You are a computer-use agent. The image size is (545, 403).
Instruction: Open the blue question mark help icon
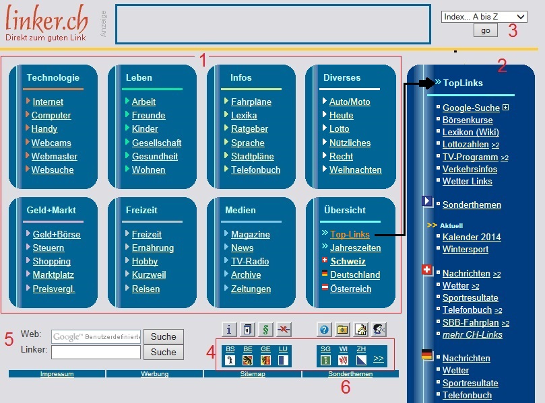pyautogui.click(x=324, y=329)
